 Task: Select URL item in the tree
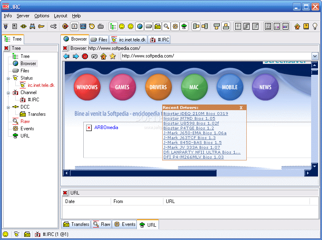coord(25,136)
